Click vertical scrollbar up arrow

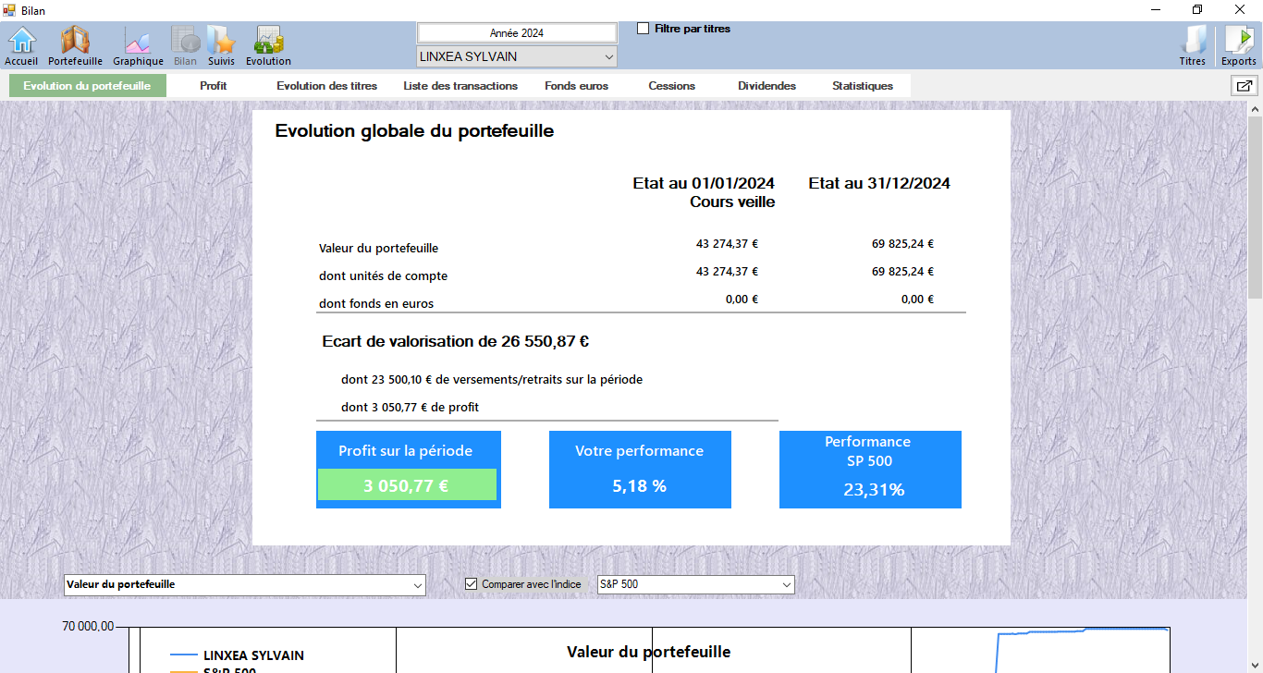coord(1255,109)
